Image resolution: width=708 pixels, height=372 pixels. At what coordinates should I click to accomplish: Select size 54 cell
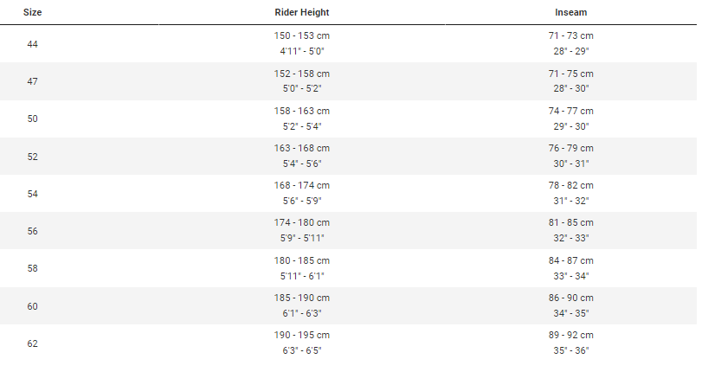coord(33,194)
